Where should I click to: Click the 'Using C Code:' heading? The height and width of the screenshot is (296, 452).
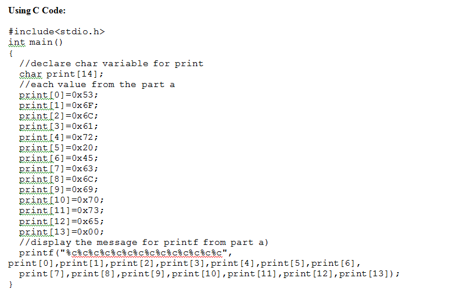(37, 10)
